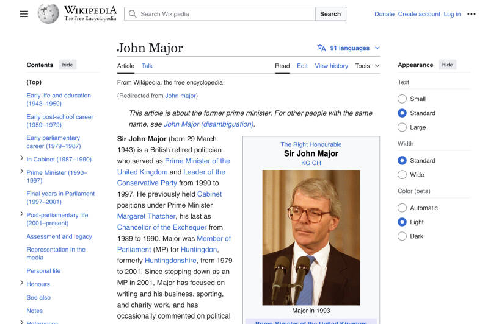
Task: Choose Light color mode
Action: (402, 222)
